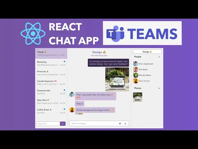The height and width of the screenshot is (149, 198).
Task: Open the Marketing chat in the sidebar
Action: pyautogui.click(x=51, y=63)
